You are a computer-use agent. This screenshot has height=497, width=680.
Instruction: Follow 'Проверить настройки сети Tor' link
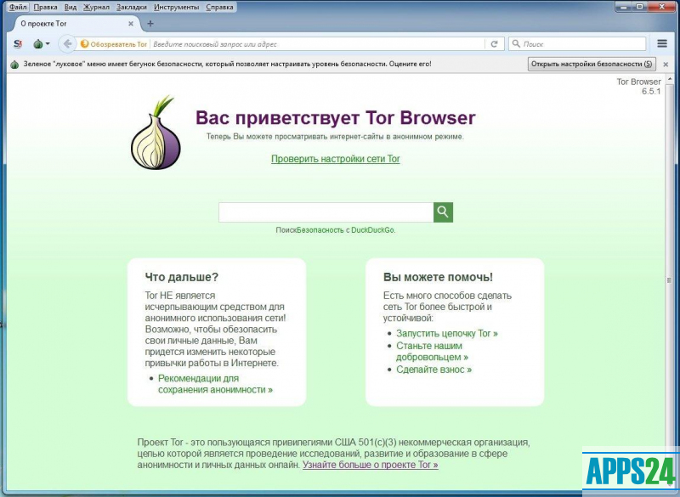point(335,159)
